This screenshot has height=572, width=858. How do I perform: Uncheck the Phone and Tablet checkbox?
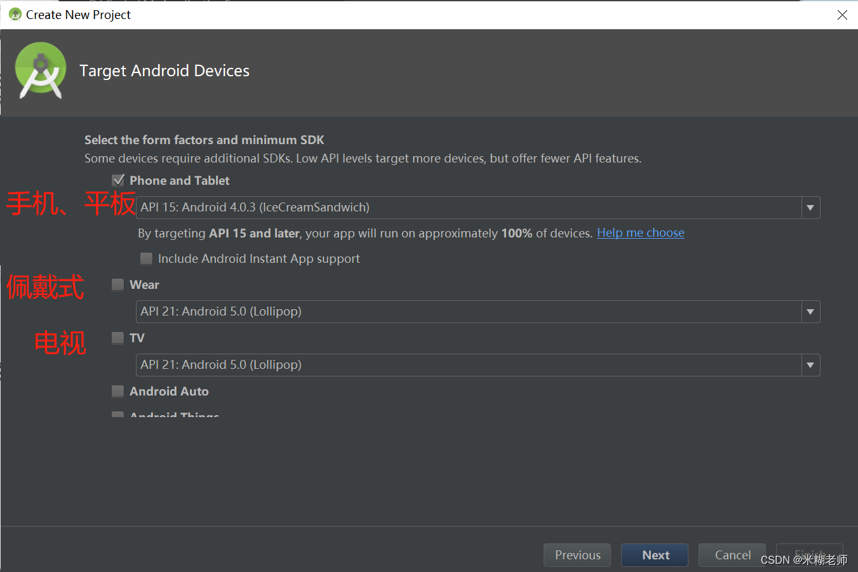[118, 180]
